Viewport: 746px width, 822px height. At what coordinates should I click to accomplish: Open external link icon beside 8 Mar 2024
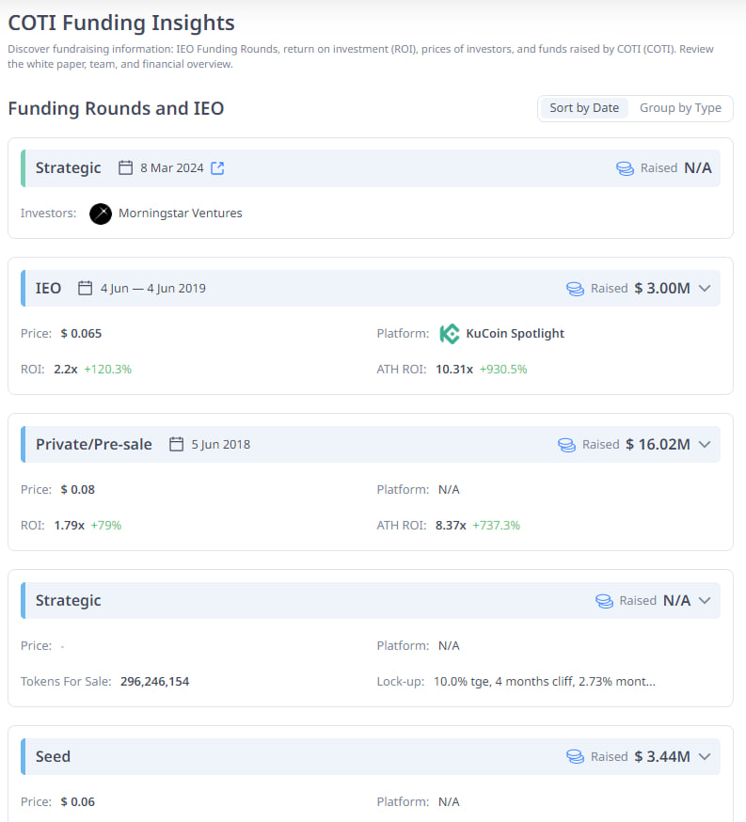pos(217,168)
